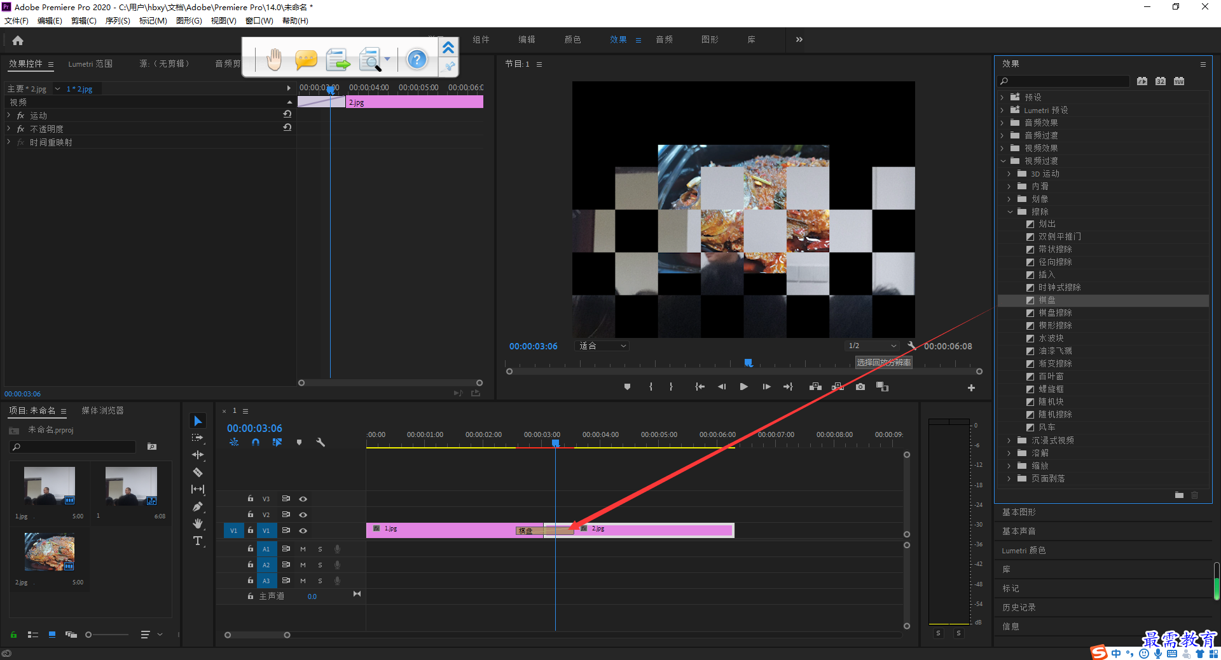Expand the 视频效果 folder
The height and width of the screenshot is (660, 1221).
pyautogui.click(x=1002, y=148)
